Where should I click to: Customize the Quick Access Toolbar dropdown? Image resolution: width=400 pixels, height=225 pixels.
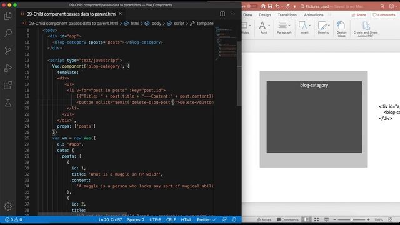(x=294, y=6)
